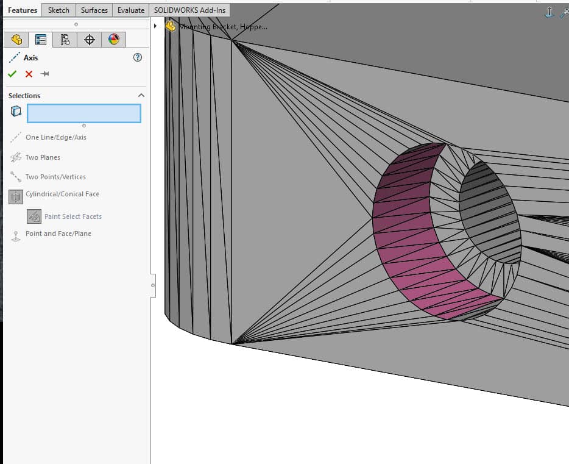Image resolution: width=569 pixels, height=464 pixels.
Task: Select the Point and Face/Plane option
Action: pyautogui.click(x=58, y=234)
